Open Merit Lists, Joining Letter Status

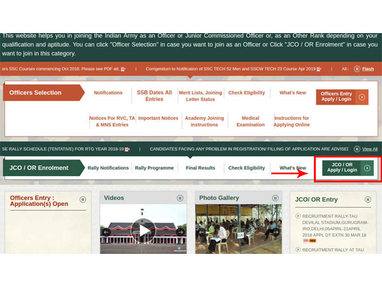pyautogui.click(x=201, y=96)
